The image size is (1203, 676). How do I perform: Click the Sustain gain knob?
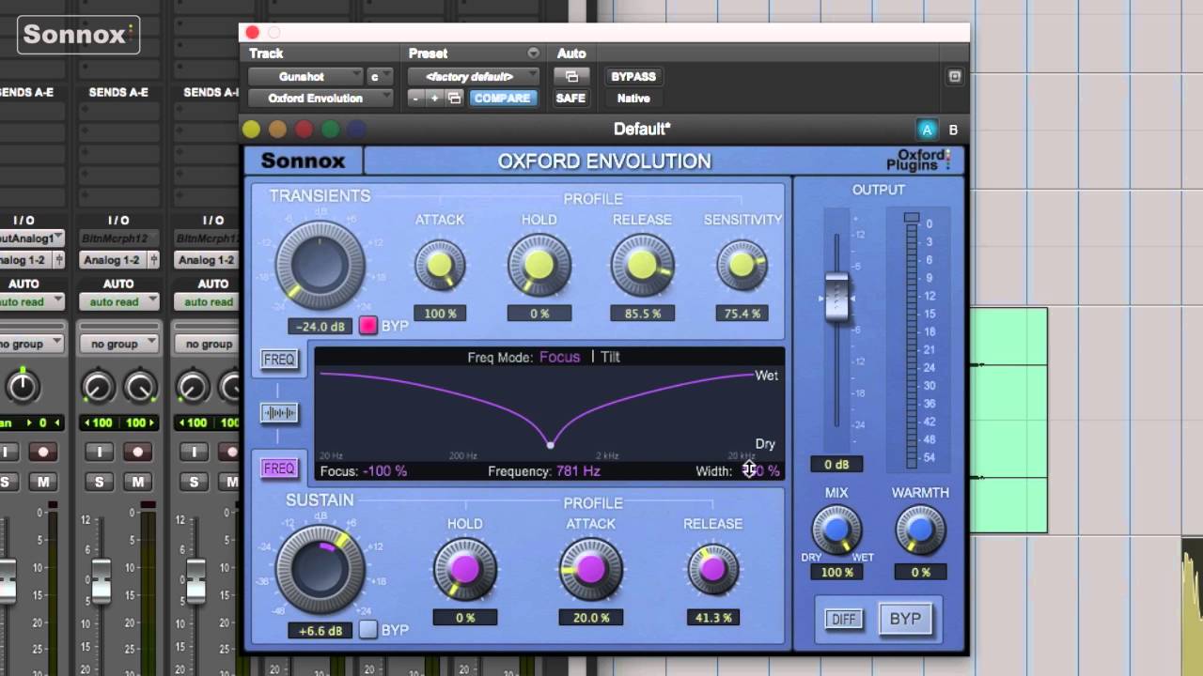[x=320, y=569]
